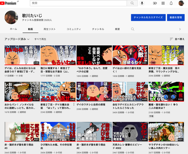Focus the 検索 search field

point(78,3)
